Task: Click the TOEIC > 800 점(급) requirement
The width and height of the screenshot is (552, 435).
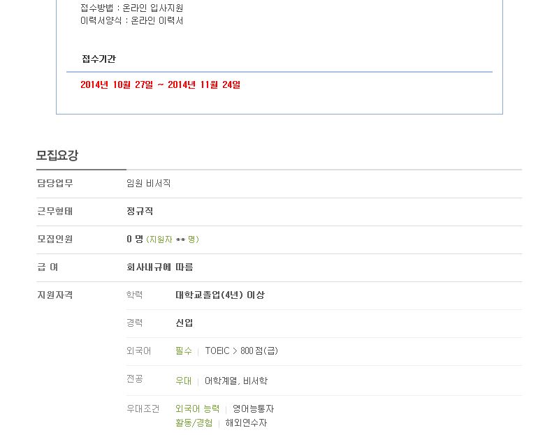Action: pyautogui.click(x=242, y=351)
